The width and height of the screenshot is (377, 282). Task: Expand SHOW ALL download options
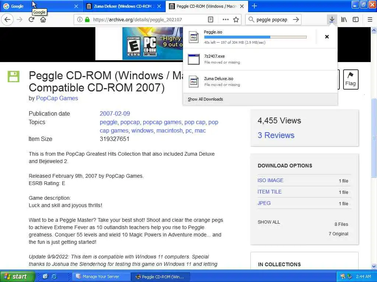(269, 222)
